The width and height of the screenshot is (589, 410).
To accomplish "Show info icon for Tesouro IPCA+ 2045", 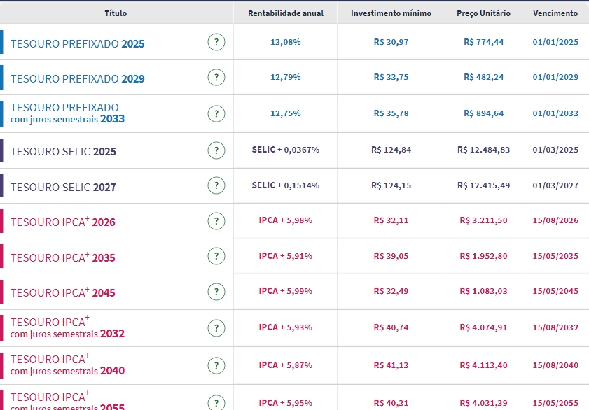I will tap(216, 292).
